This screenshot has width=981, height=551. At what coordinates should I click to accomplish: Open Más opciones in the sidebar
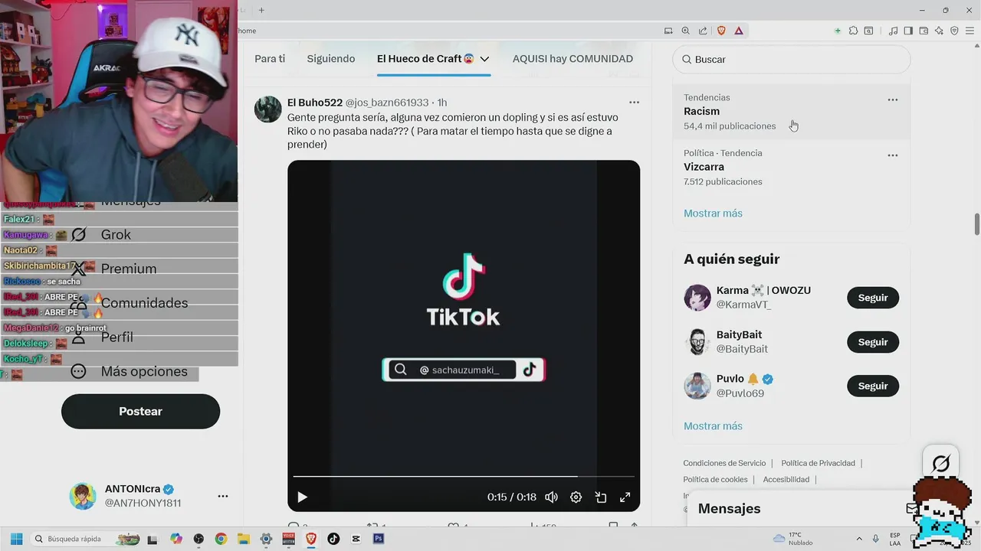pos(129,371)
